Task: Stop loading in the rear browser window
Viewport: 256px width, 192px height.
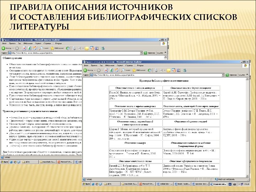Action: (24, 48)
